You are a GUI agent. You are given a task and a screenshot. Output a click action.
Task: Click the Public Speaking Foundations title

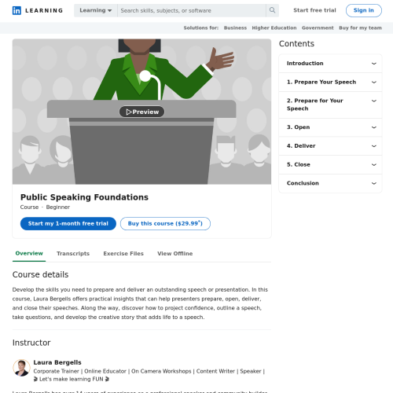pos(84,197)
